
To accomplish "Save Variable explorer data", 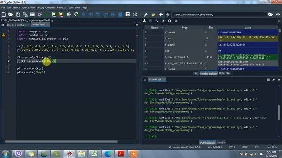I will 151,21.
